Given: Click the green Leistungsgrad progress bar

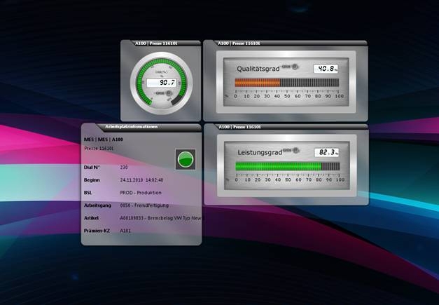Looking at the screenshot, I should 278,166.
